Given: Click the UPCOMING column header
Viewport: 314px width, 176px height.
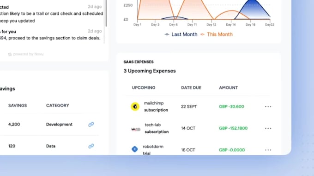Looking at the screenshot, I should 144,88.
